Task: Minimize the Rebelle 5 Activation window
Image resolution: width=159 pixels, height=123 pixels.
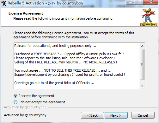Action: click(x=131, y=2)
